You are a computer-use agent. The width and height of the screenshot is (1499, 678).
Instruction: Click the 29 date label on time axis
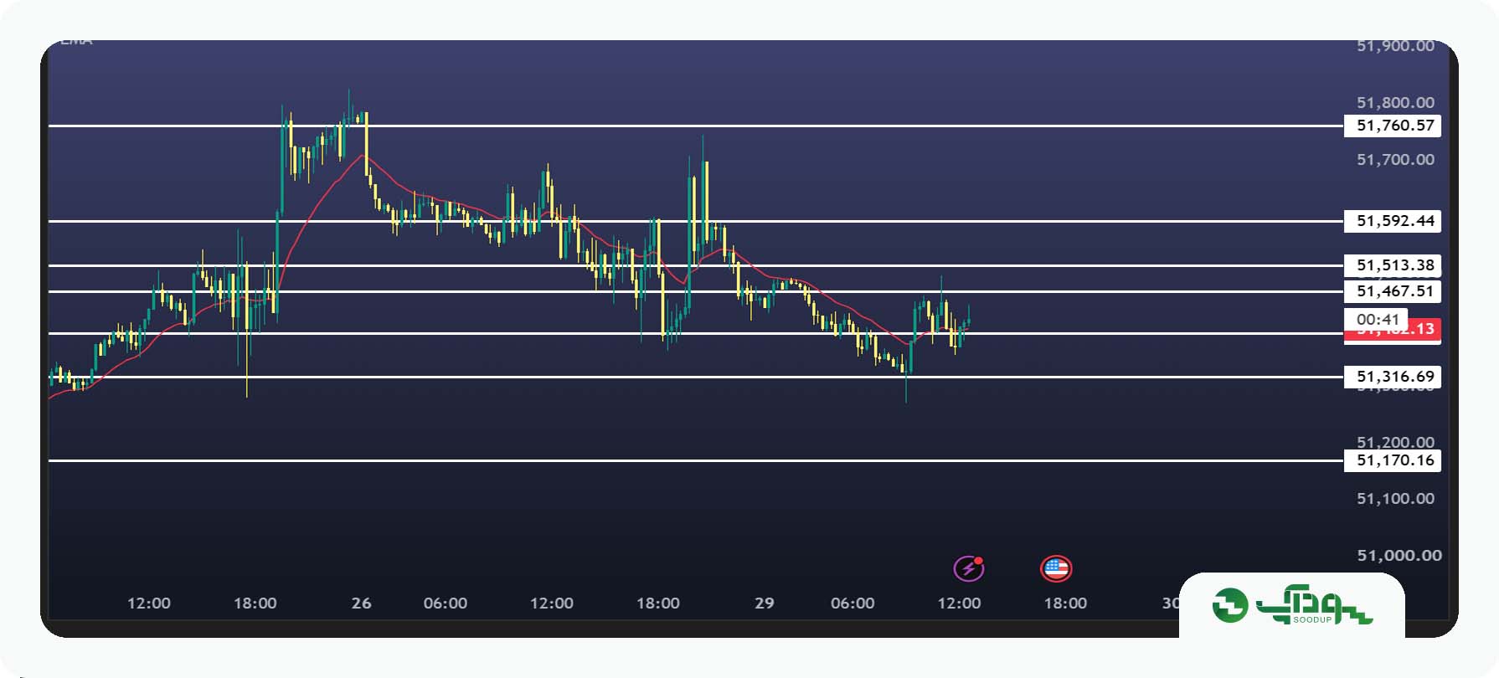tap(764, 603)
